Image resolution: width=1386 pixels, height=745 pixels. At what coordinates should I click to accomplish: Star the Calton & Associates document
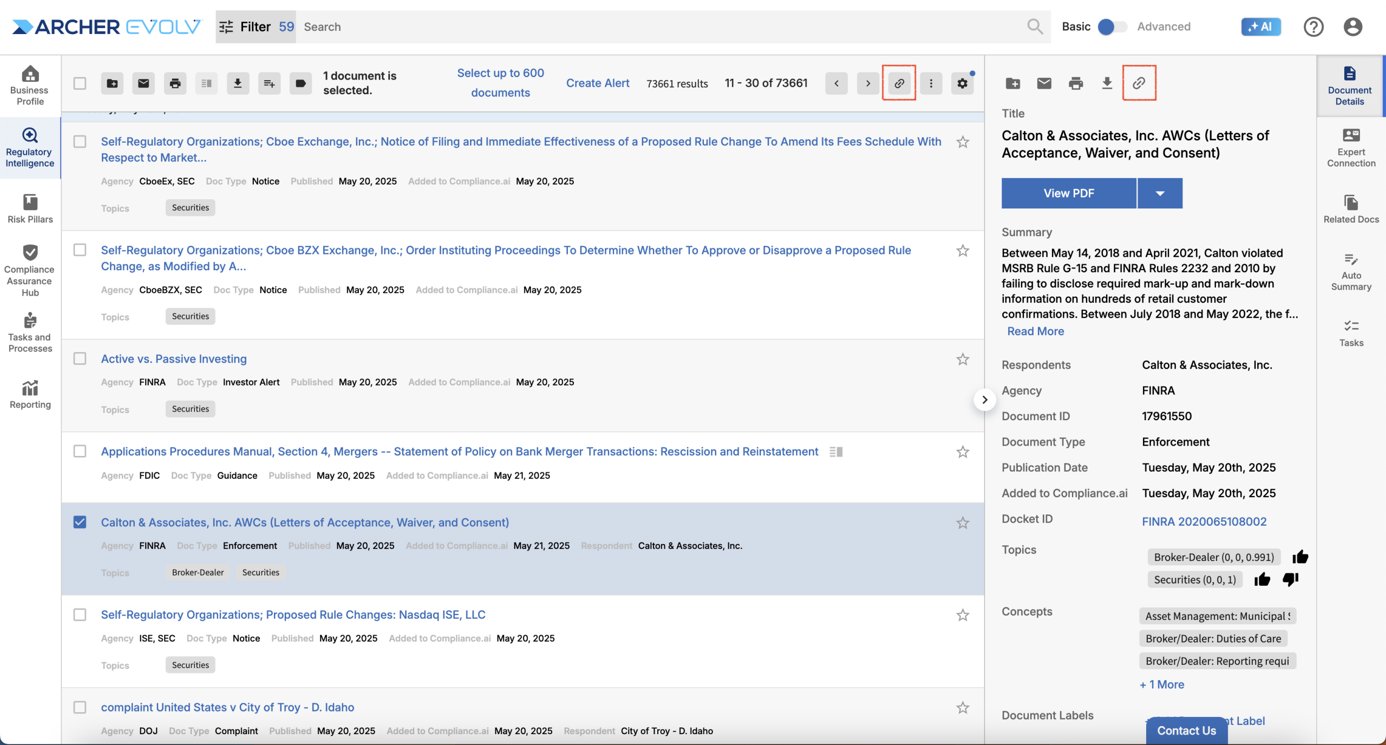[962, 523]
